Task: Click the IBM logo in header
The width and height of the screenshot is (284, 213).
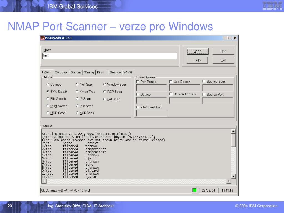Action: click(272, 6)
